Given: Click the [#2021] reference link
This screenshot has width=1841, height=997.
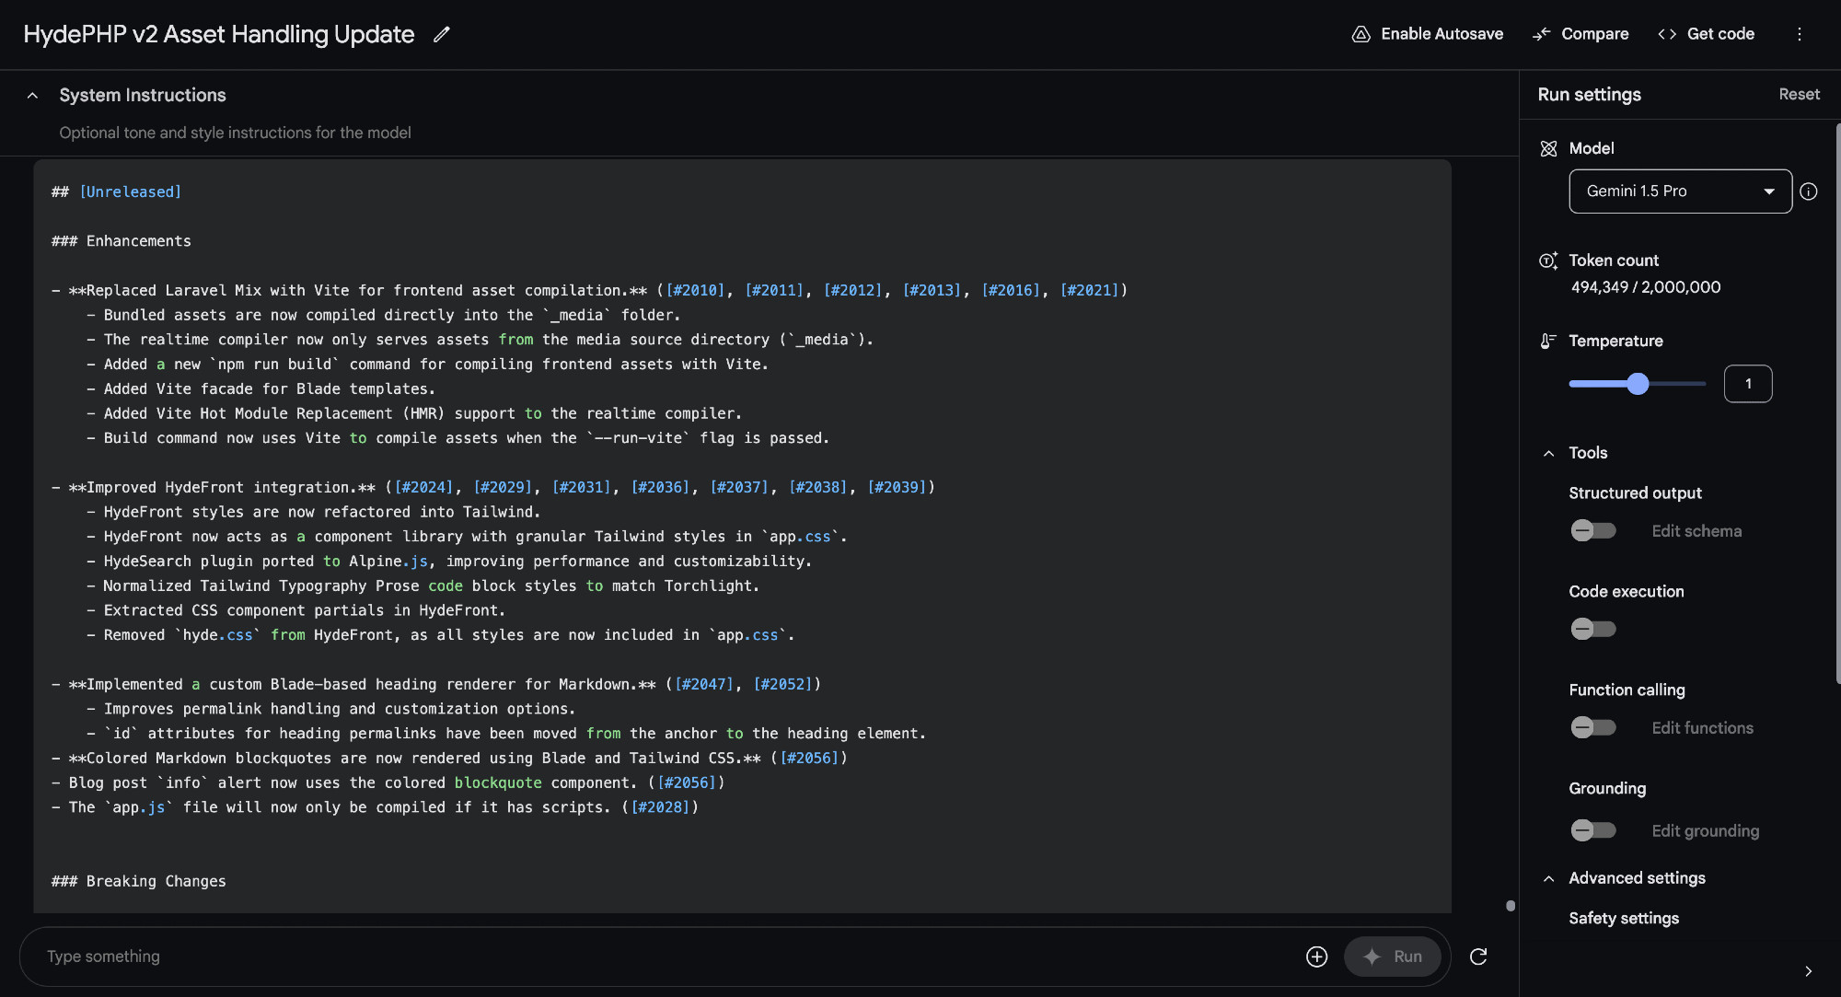Looking at the screenshot, I should pos(1089,290).
